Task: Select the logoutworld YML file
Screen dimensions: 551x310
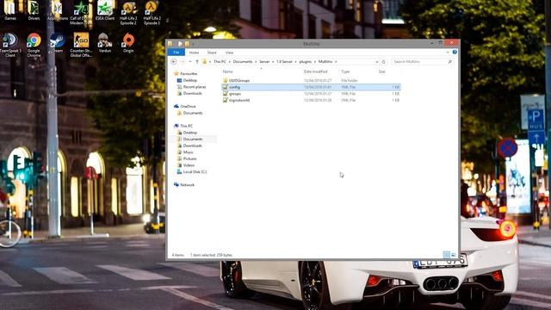Action: 311,100
